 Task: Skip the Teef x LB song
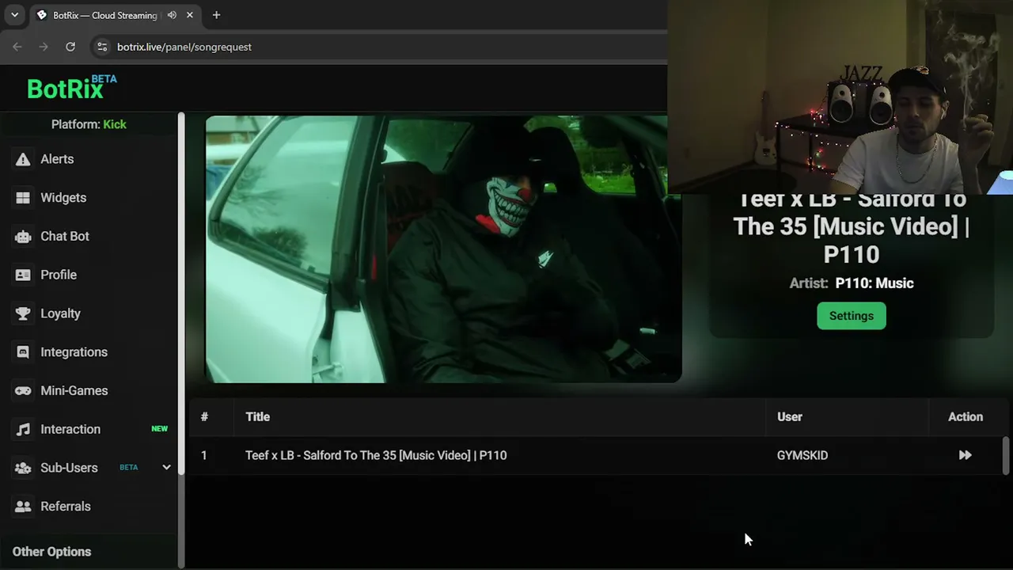[965, 455]
